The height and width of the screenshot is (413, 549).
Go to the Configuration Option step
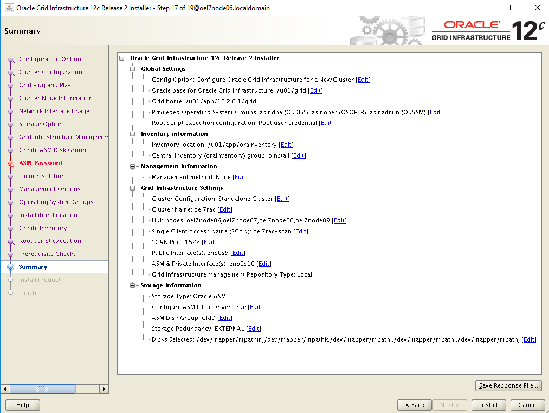pos(50,60)
